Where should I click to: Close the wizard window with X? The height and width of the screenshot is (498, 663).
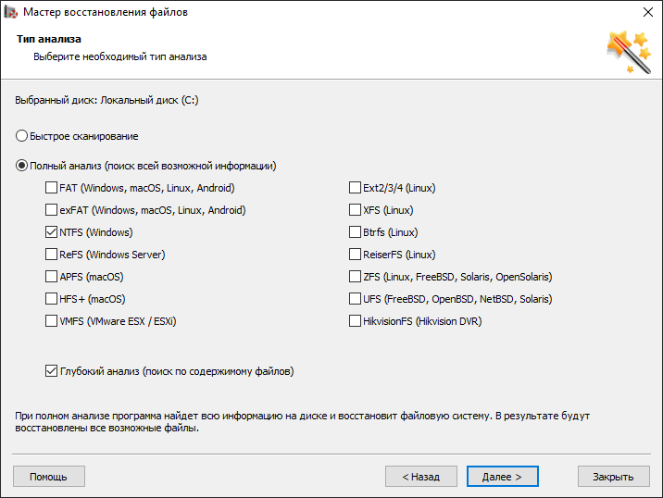(x=648, y=12)
